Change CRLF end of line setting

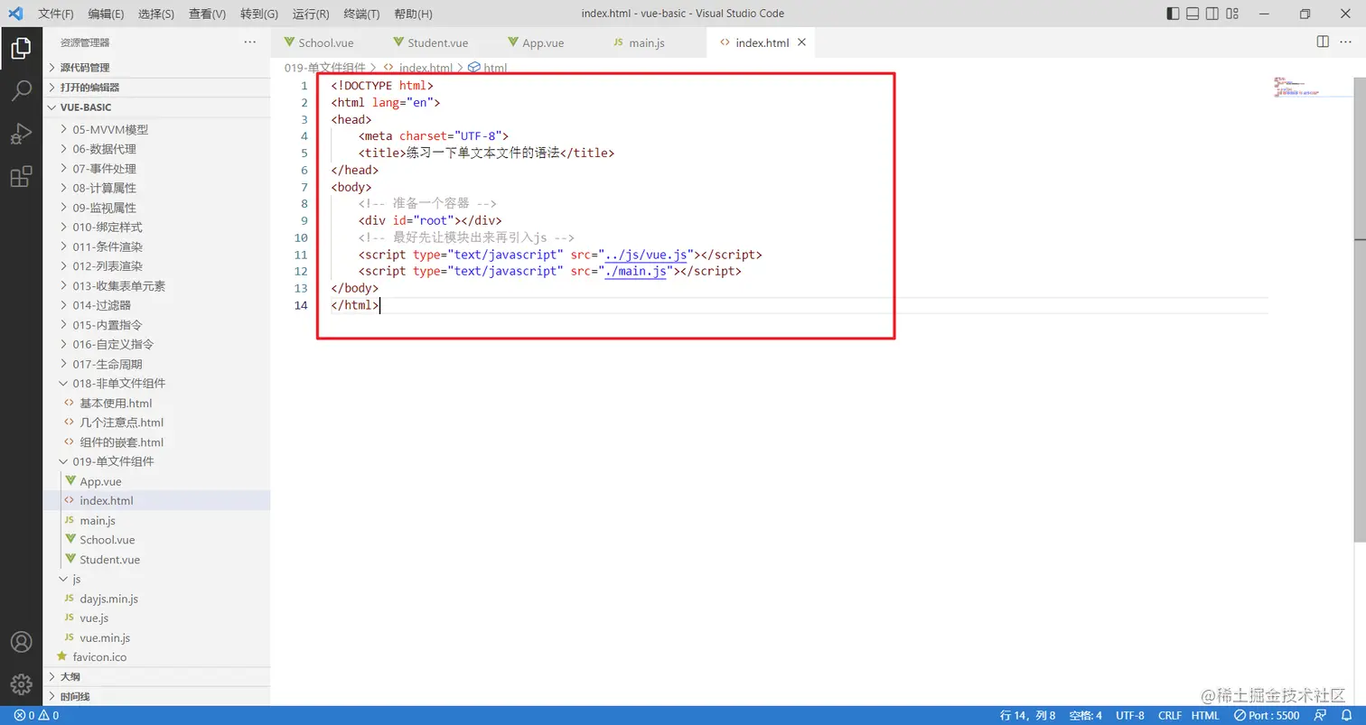pyautogui.click(x=1170, y=716)
